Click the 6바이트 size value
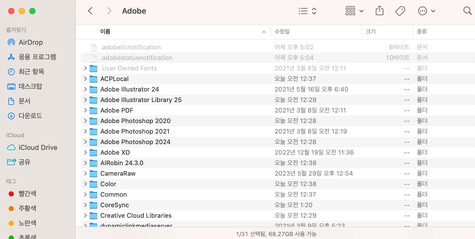This screenshot has height=239, width=475. click(x=399, y=47)
